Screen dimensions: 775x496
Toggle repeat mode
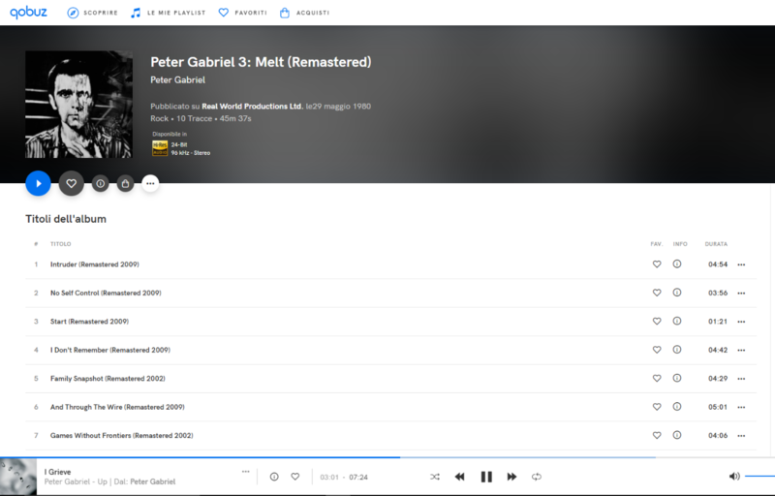click(x=537, y=477)
